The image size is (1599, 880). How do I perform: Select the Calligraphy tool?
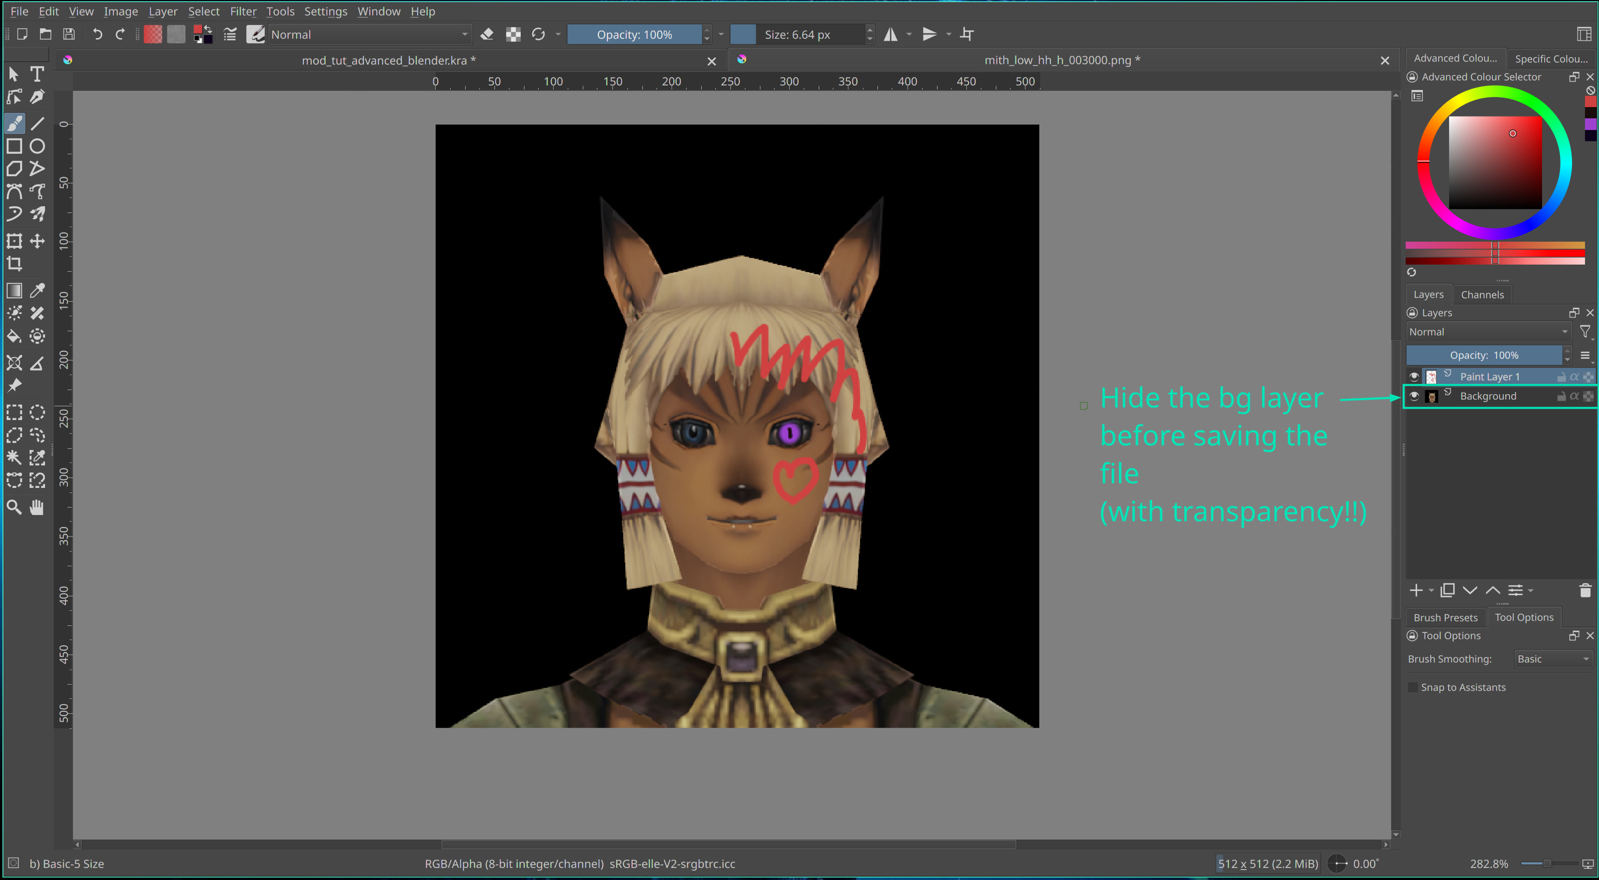(x=37, y=97)
